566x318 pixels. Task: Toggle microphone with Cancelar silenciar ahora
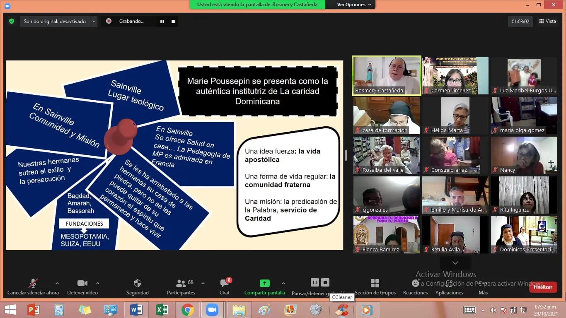33,284
